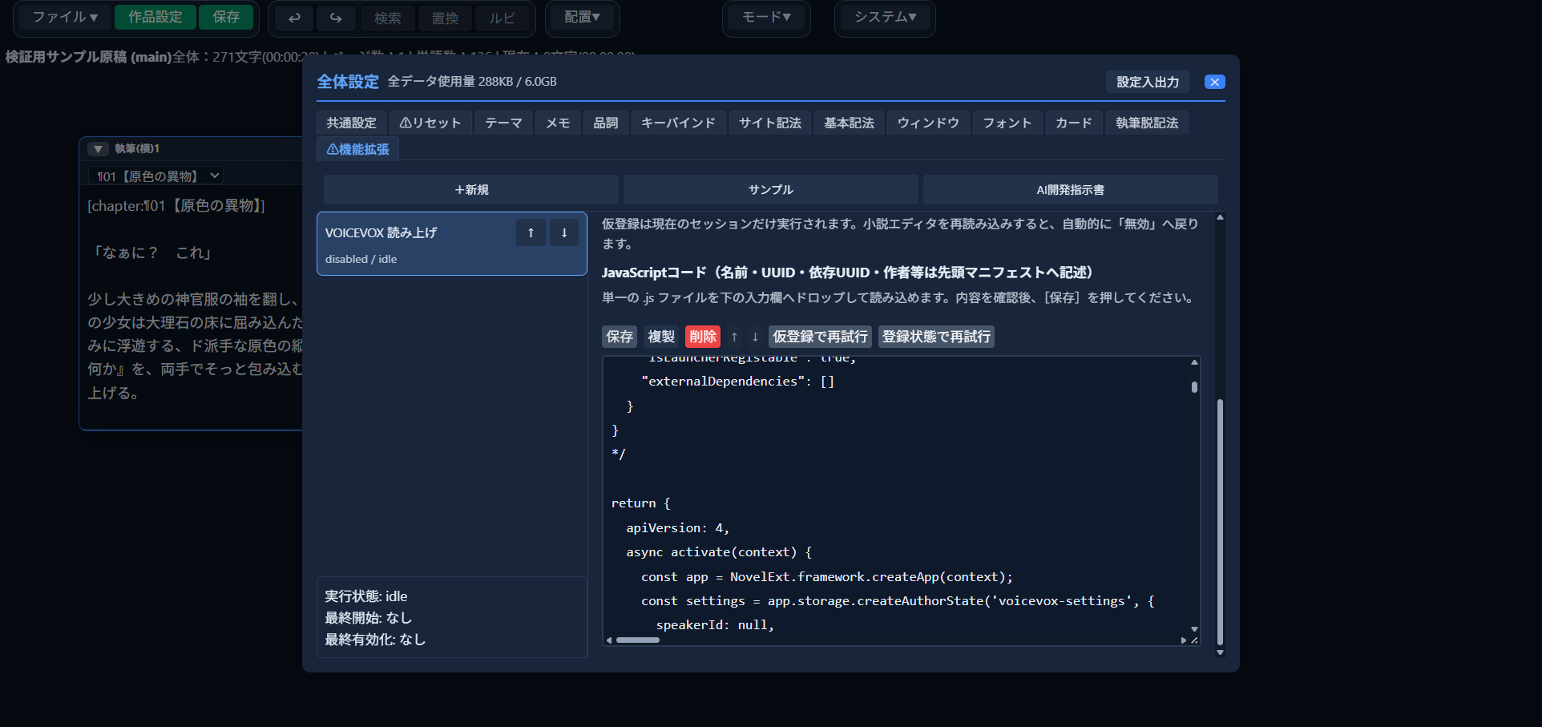Click the redo arrow in top toolbar

(336, 18)
